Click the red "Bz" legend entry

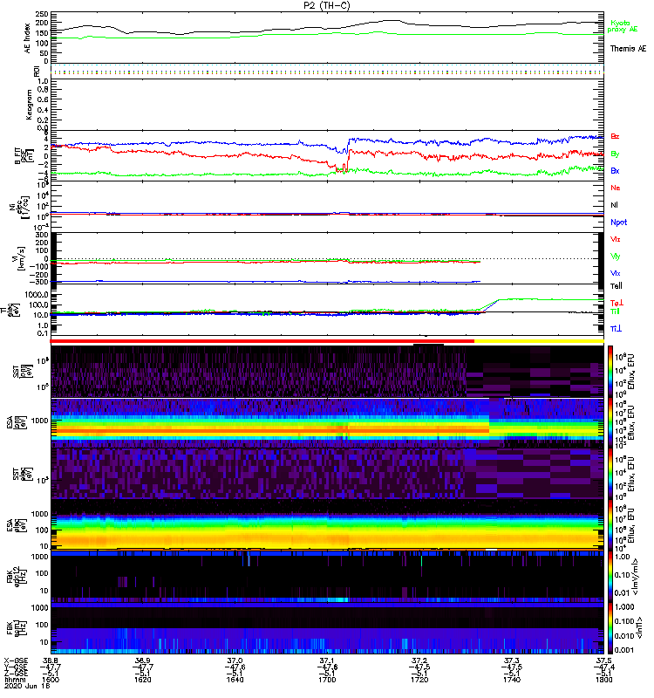pyautogui.click(x=615, y=136)
